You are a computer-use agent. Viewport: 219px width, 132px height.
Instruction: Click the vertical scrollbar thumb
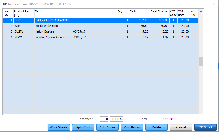(x=201, y=62)
